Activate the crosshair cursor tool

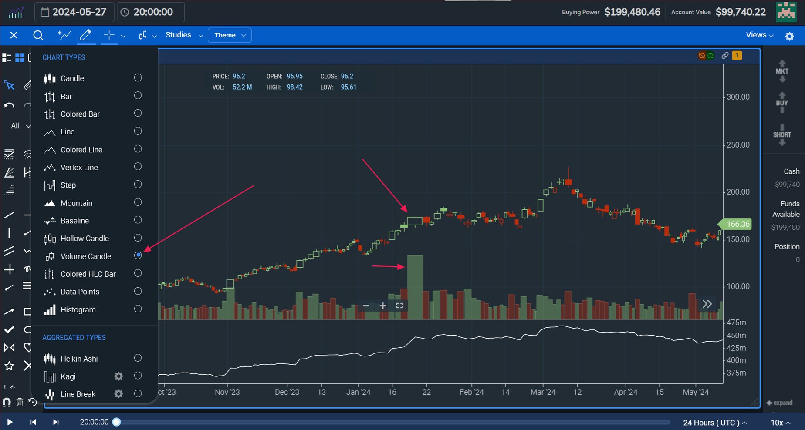[x=108, y=35]
